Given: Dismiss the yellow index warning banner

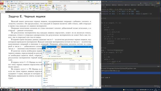Looking at the screenshot, I should pyautogui.click(x=92, y=59).
